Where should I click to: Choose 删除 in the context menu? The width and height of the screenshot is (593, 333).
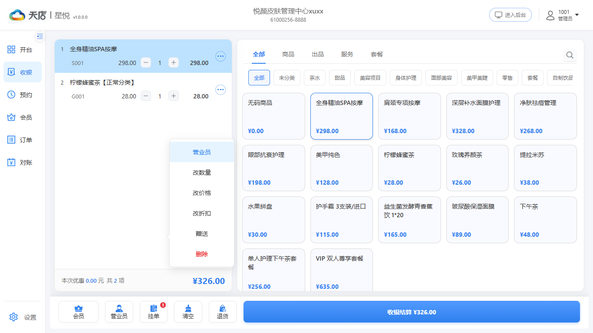point(202,254)
